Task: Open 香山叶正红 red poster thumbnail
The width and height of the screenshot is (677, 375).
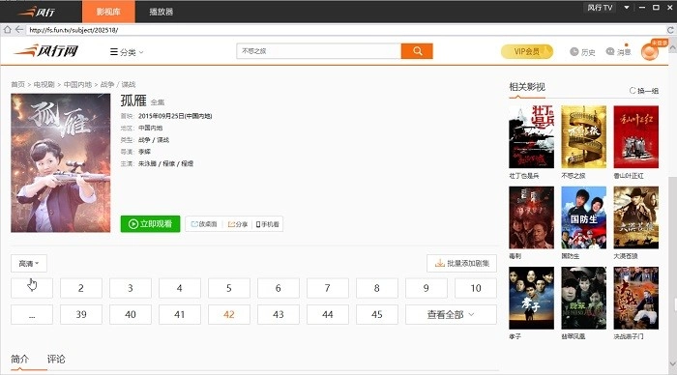Action: (x=636, y=137)
